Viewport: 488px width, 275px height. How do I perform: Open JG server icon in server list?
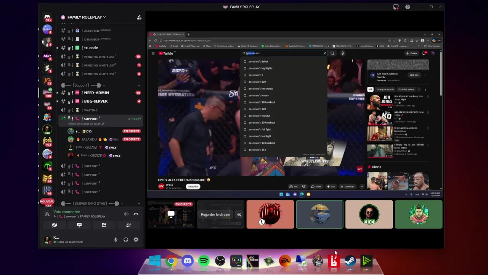click(x=47, y=81)
